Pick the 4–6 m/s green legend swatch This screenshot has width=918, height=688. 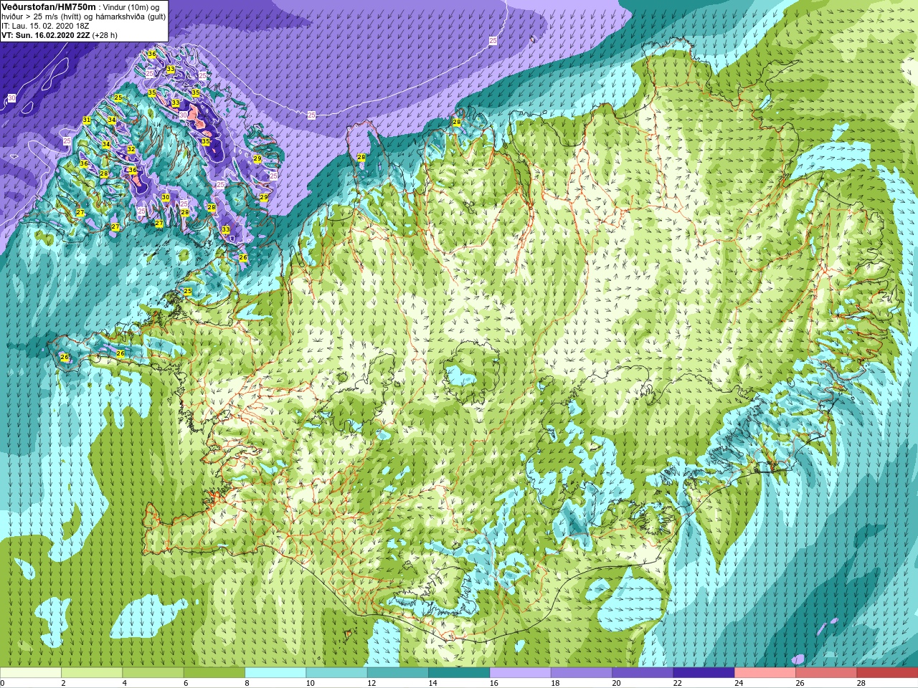tap(153, 673)
